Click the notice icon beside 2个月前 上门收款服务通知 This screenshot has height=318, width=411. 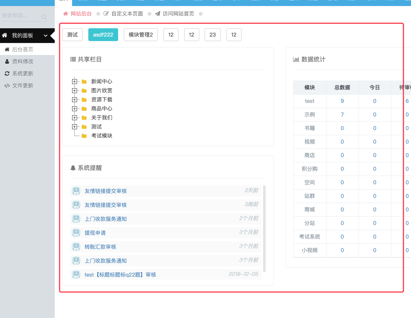[76, 219]
